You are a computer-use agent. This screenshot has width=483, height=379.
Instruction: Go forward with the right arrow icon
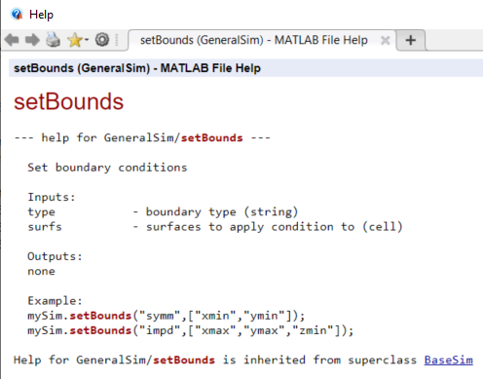(32, 40)
